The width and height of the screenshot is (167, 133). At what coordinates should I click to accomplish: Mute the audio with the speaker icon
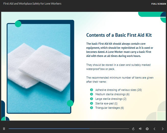point(140,129)
